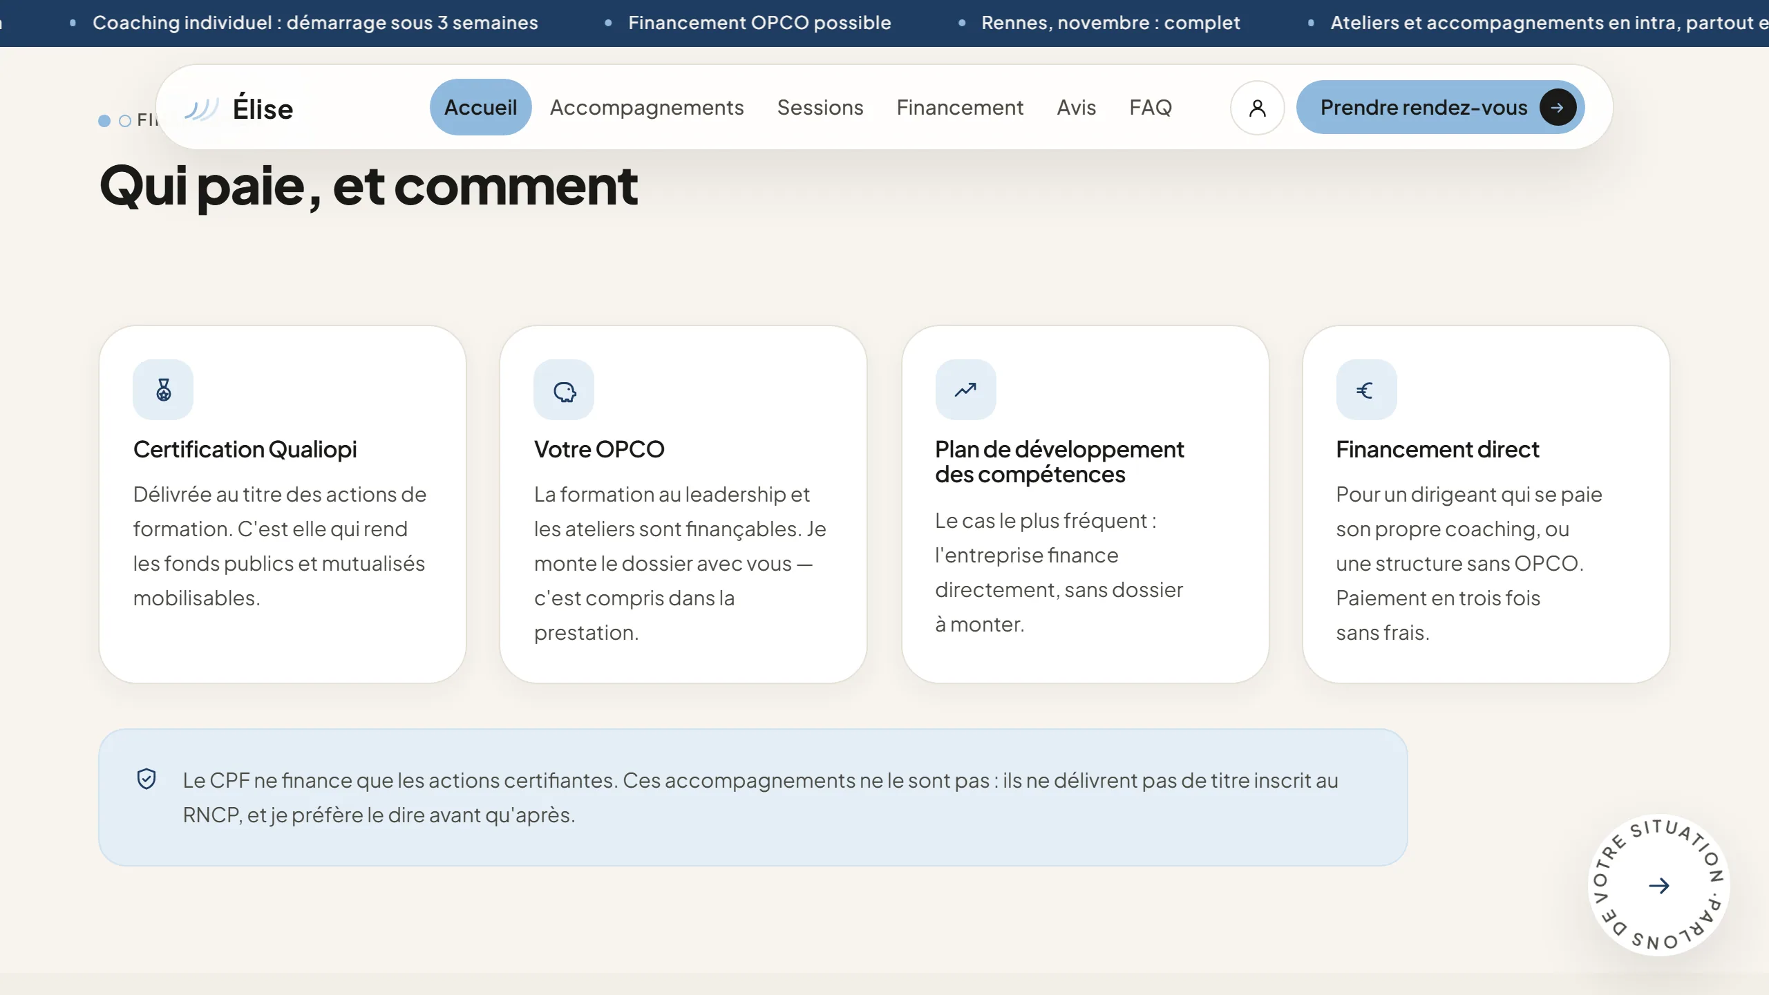Open the FAQ nav link
This screenshot has width=1769, height=995.
tap(1151, 108)
